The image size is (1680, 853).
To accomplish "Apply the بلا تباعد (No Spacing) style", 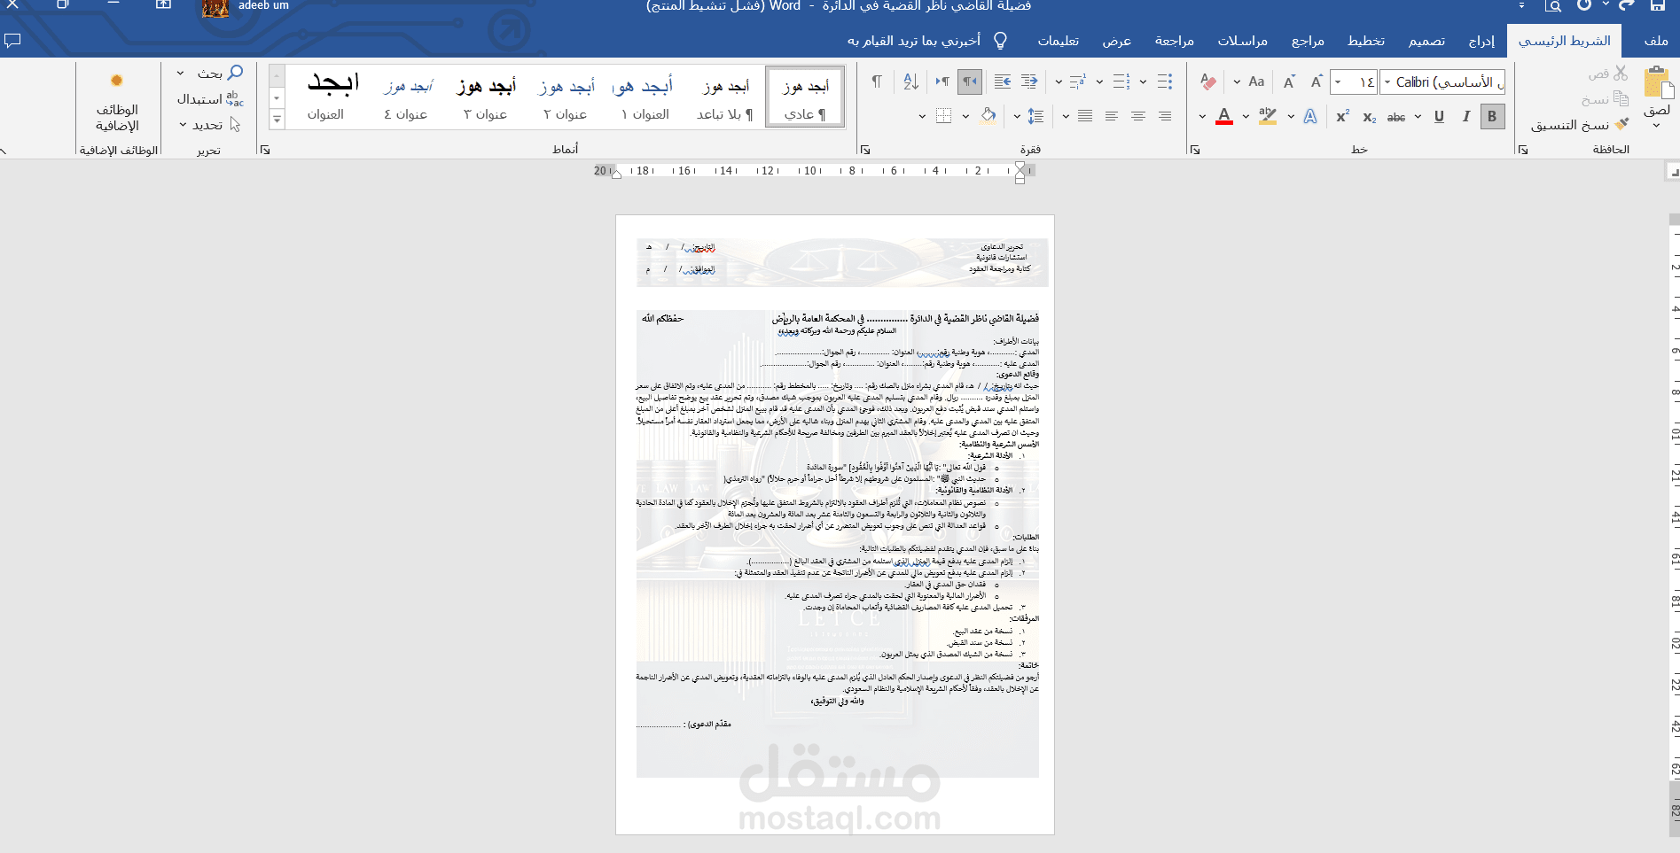I will (x=725, y=97).
